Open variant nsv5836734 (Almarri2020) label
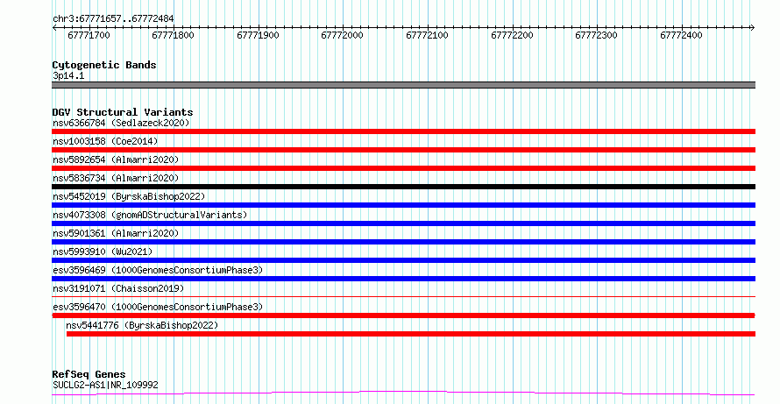 (116, 178)
